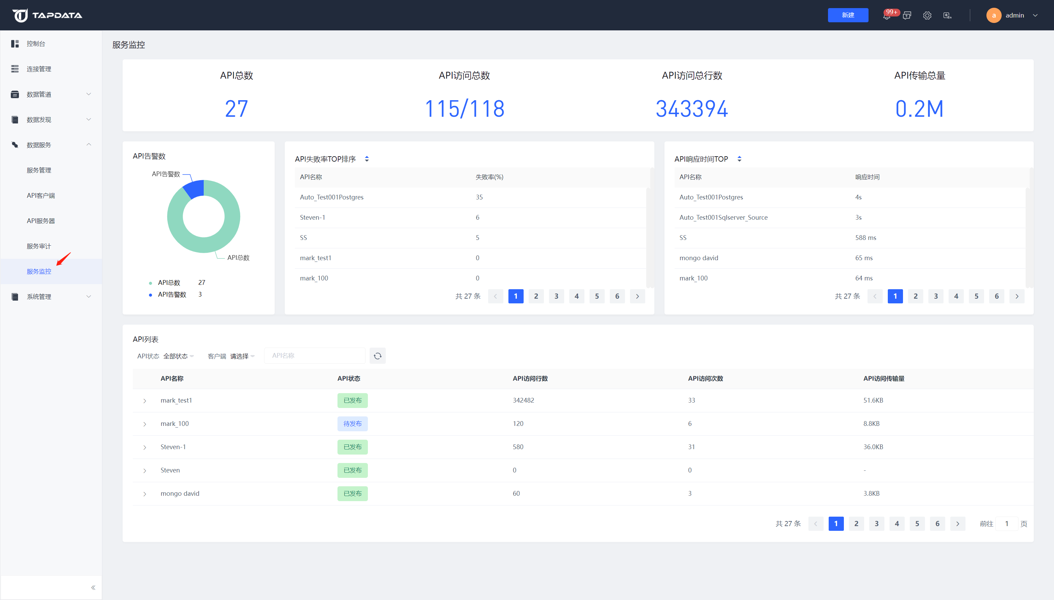Open the notifications bell icon

(x=886, y=16)
